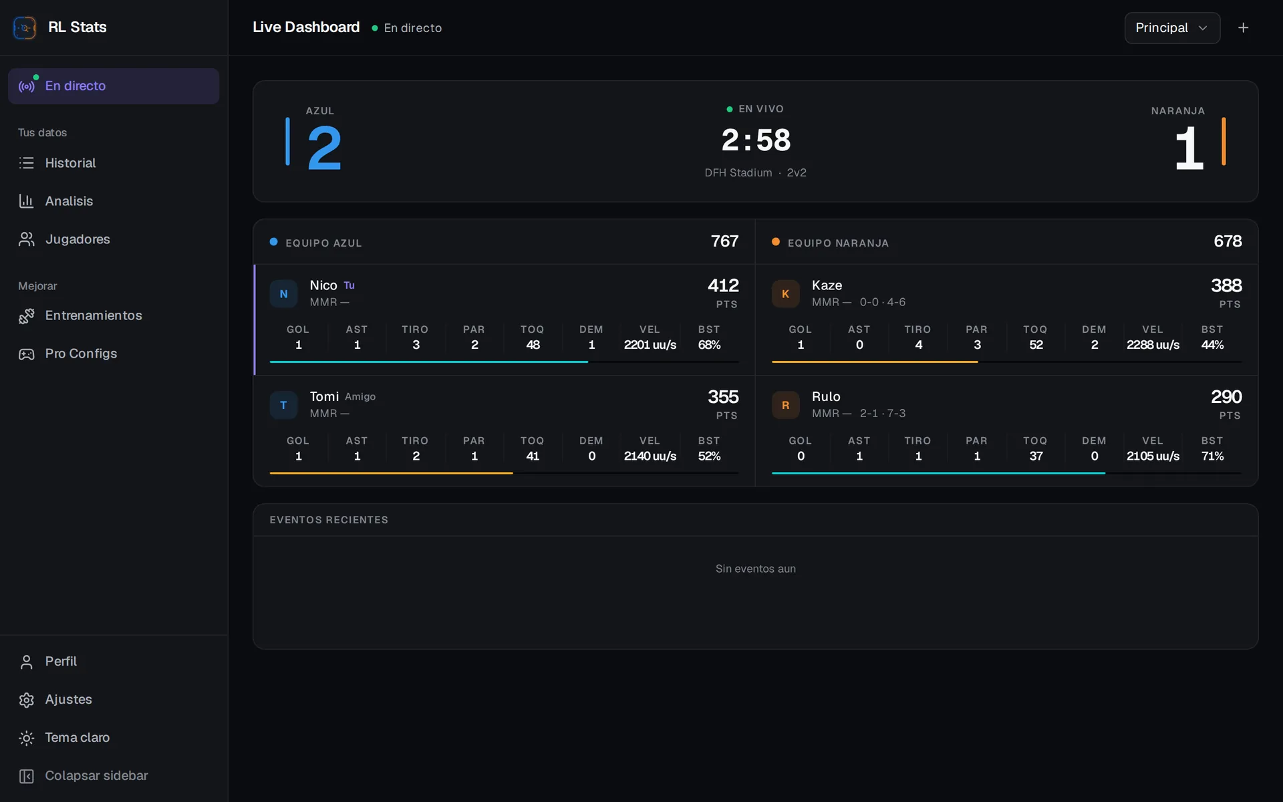Viewport: 1283px width, 802px height.
Task: Click Rulo's record 2-1 · 7-3
Action: point(883,414)
